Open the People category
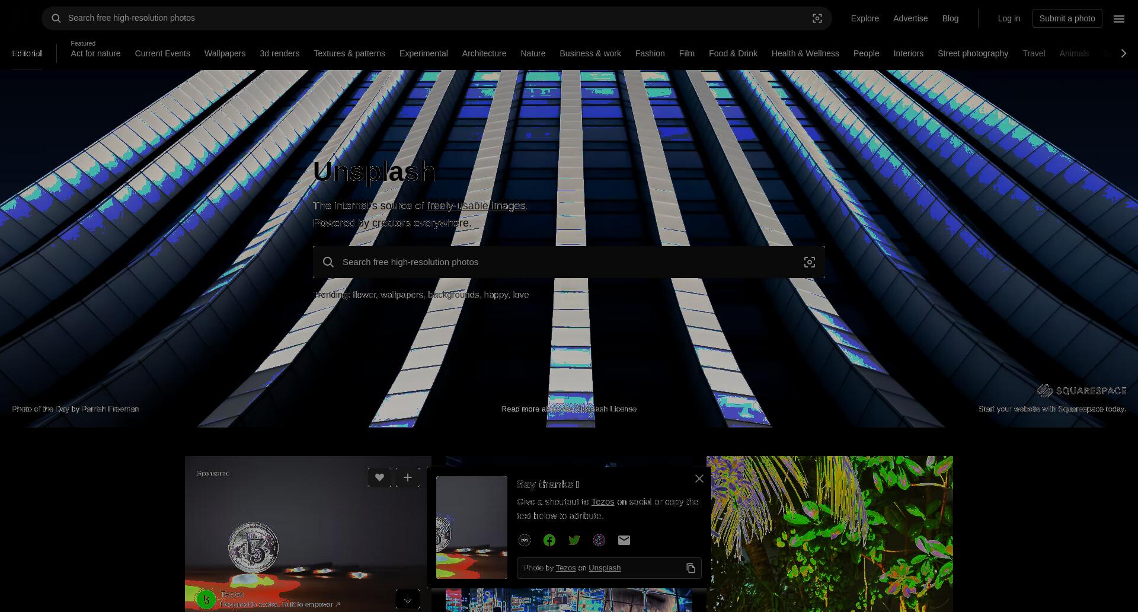1138x612 pixels. 866,53
